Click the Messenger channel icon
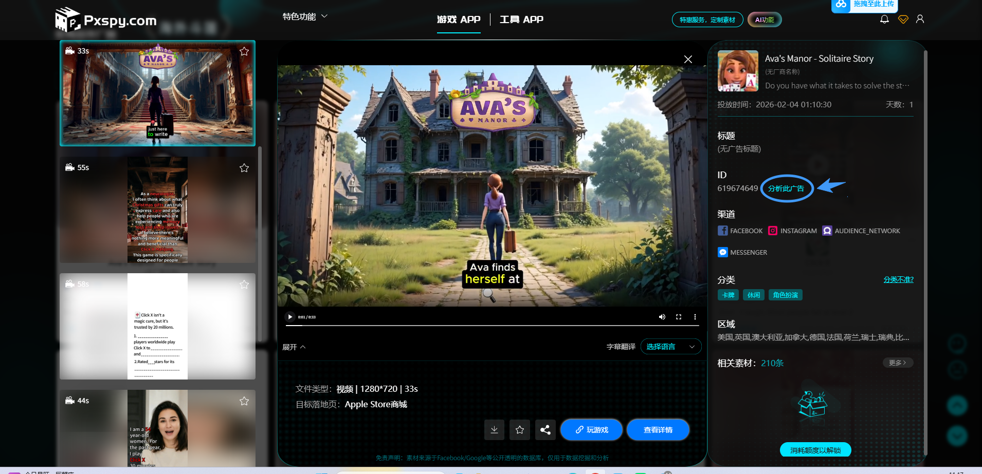This screenshot has height=474, width=982. [723, 252]
